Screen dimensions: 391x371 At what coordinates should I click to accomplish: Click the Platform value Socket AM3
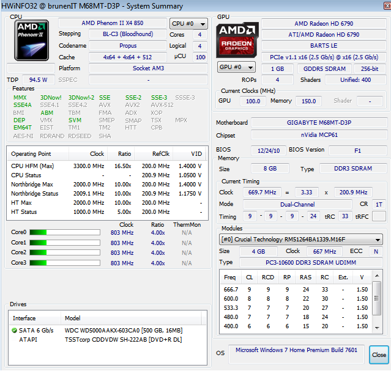tap(148, 68)
